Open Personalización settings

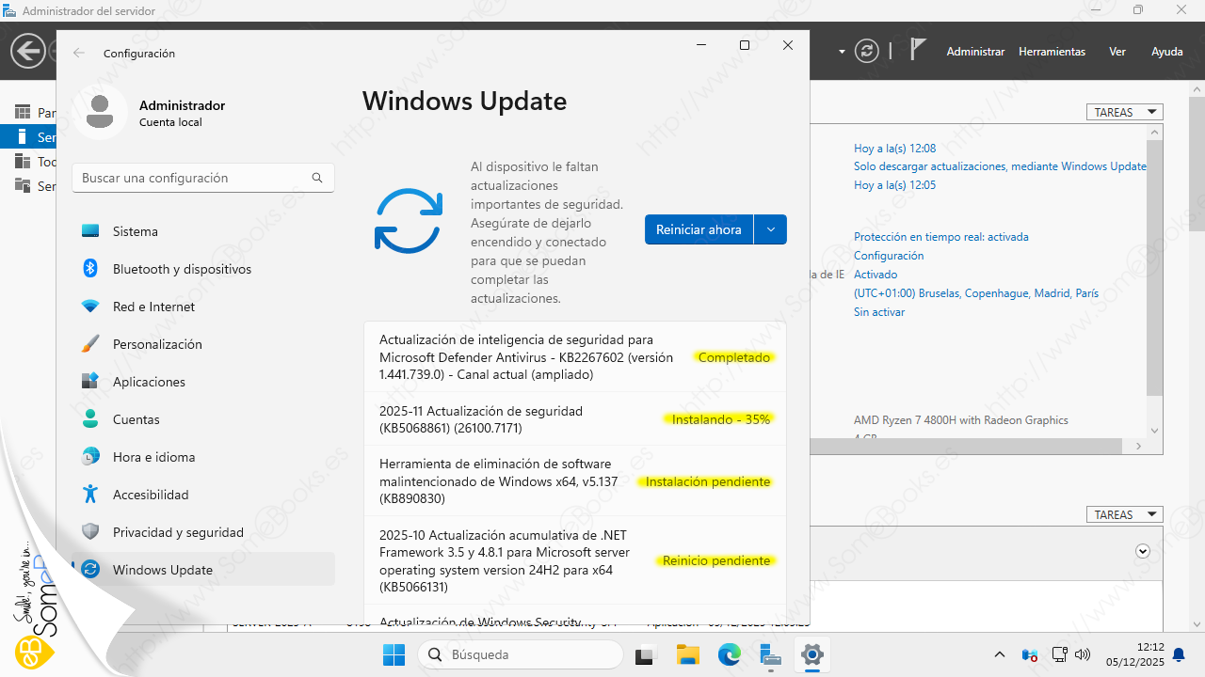(157, 344)
